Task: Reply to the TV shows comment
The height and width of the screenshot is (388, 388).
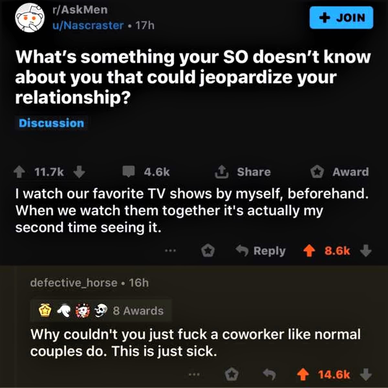Action: [261, 251]
